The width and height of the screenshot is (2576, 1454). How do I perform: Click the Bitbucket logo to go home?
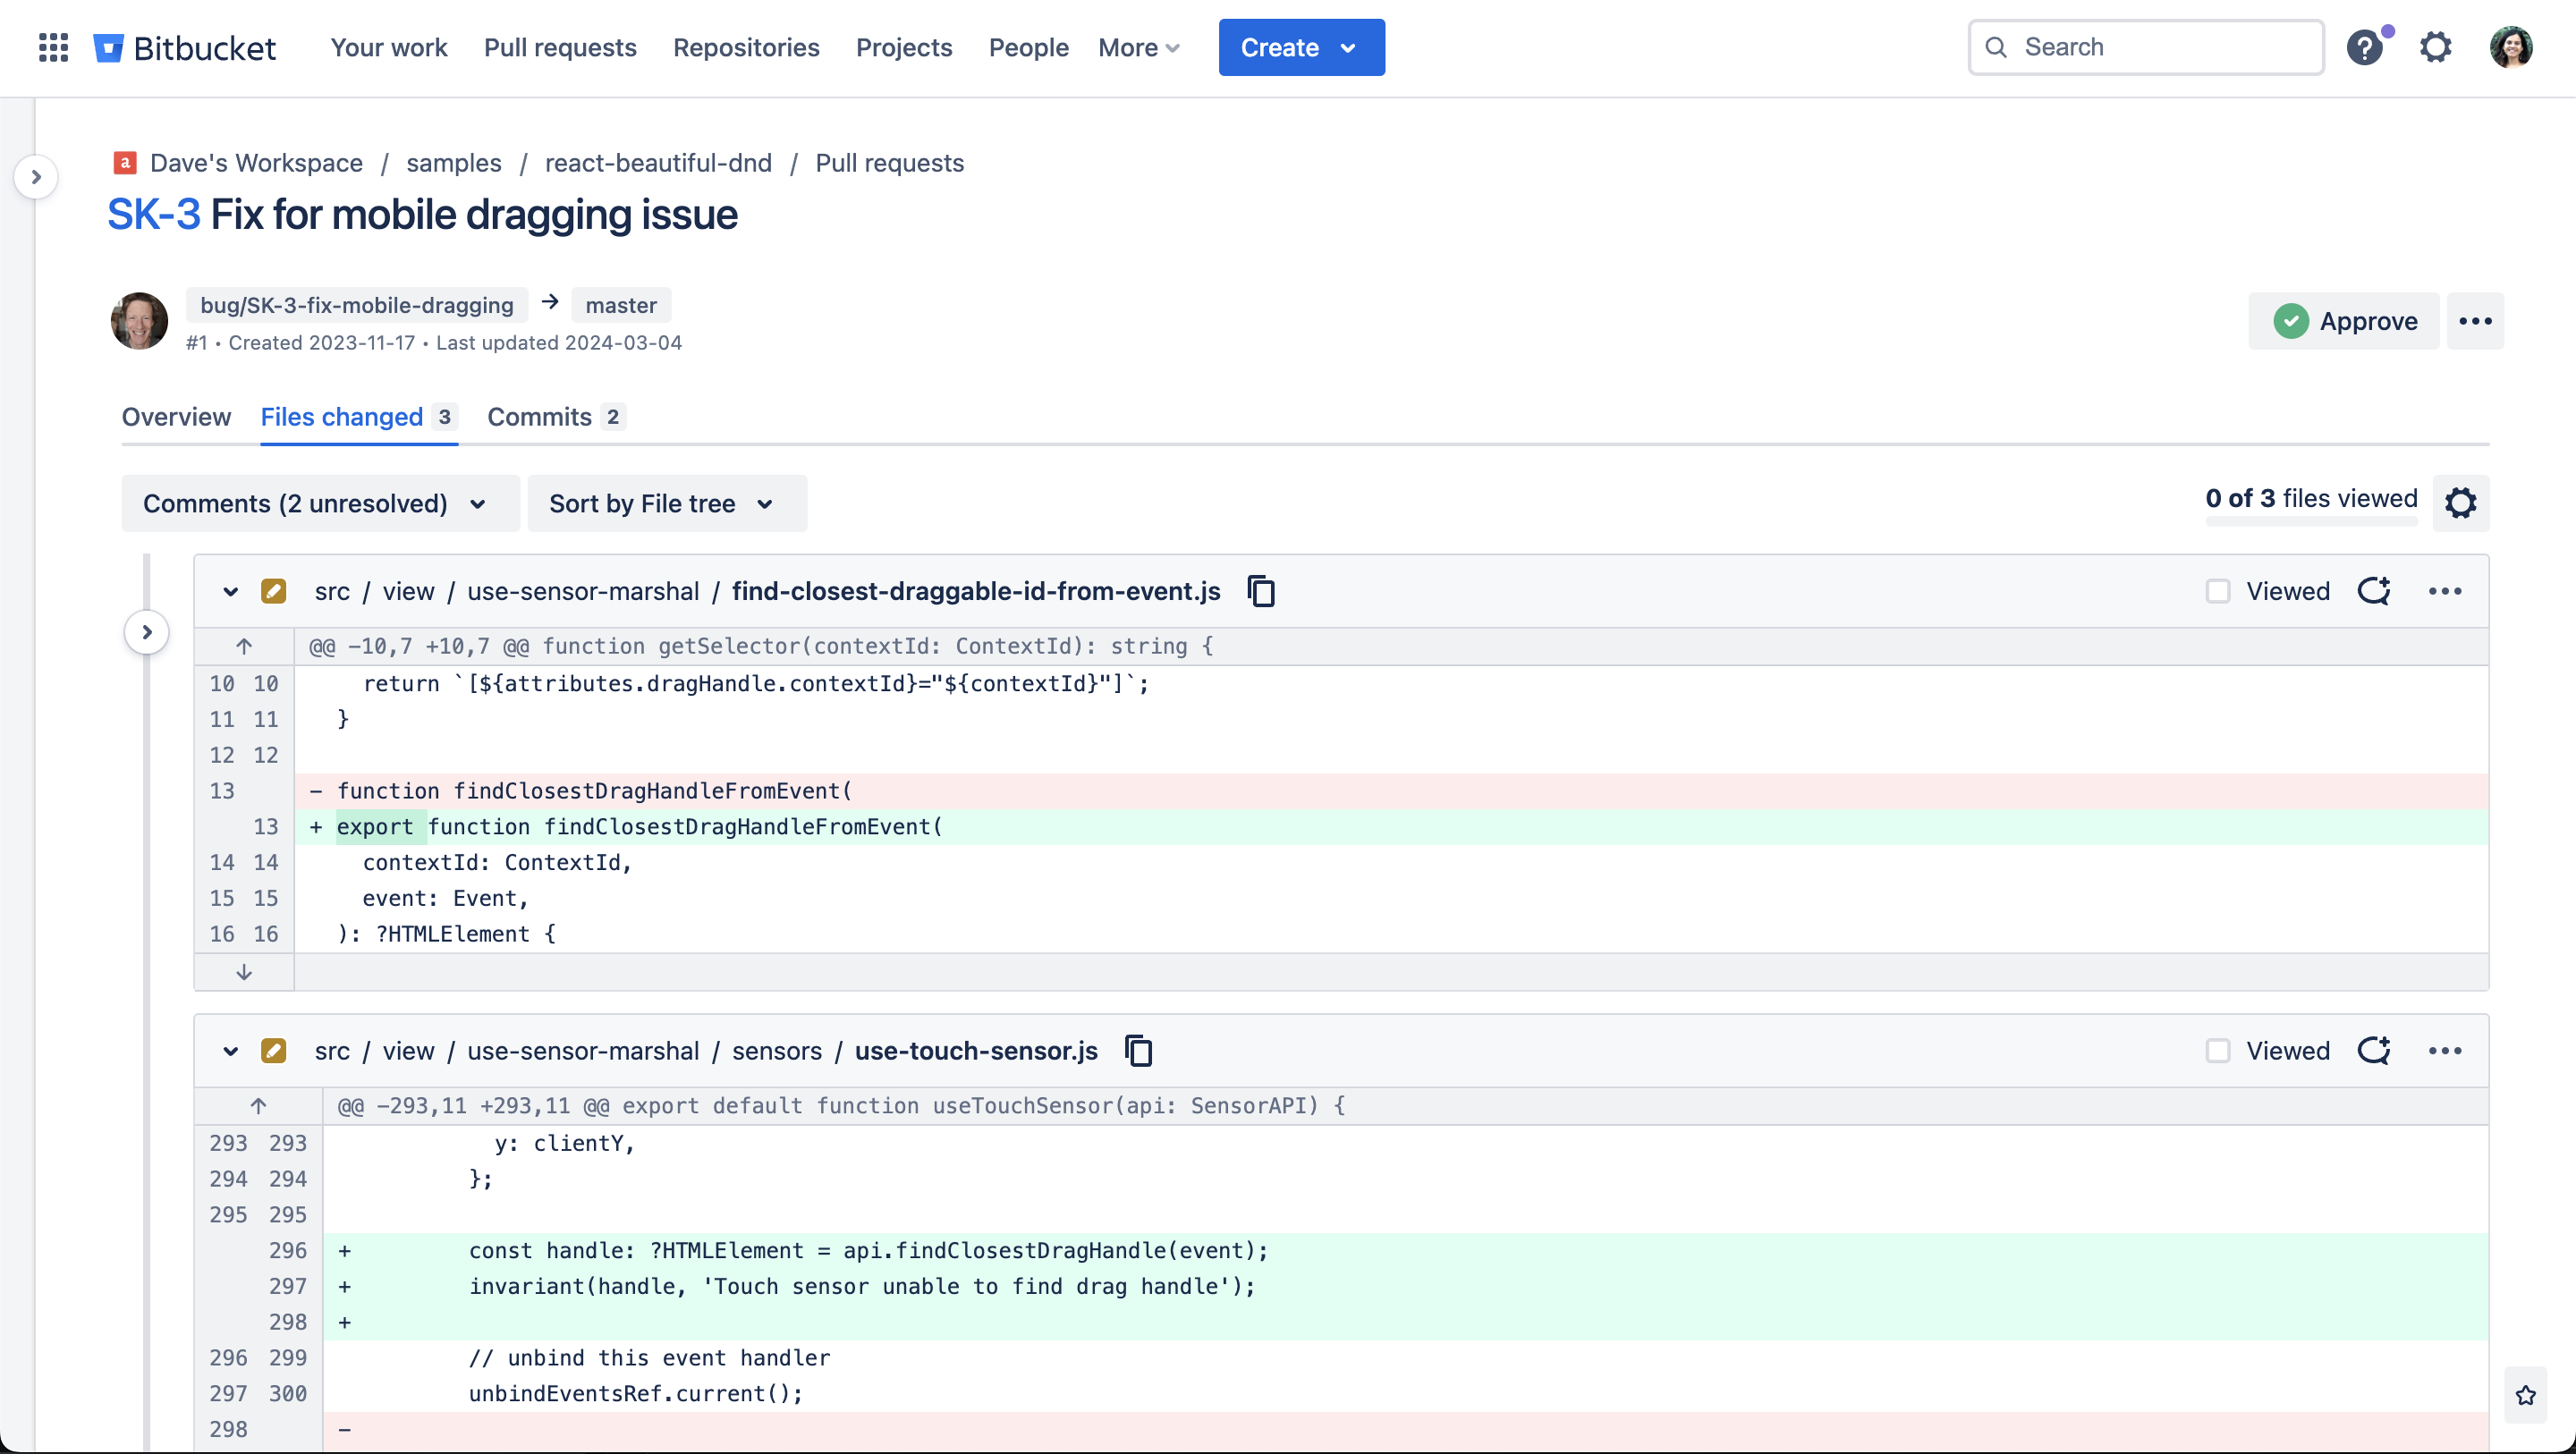(185, 47)
